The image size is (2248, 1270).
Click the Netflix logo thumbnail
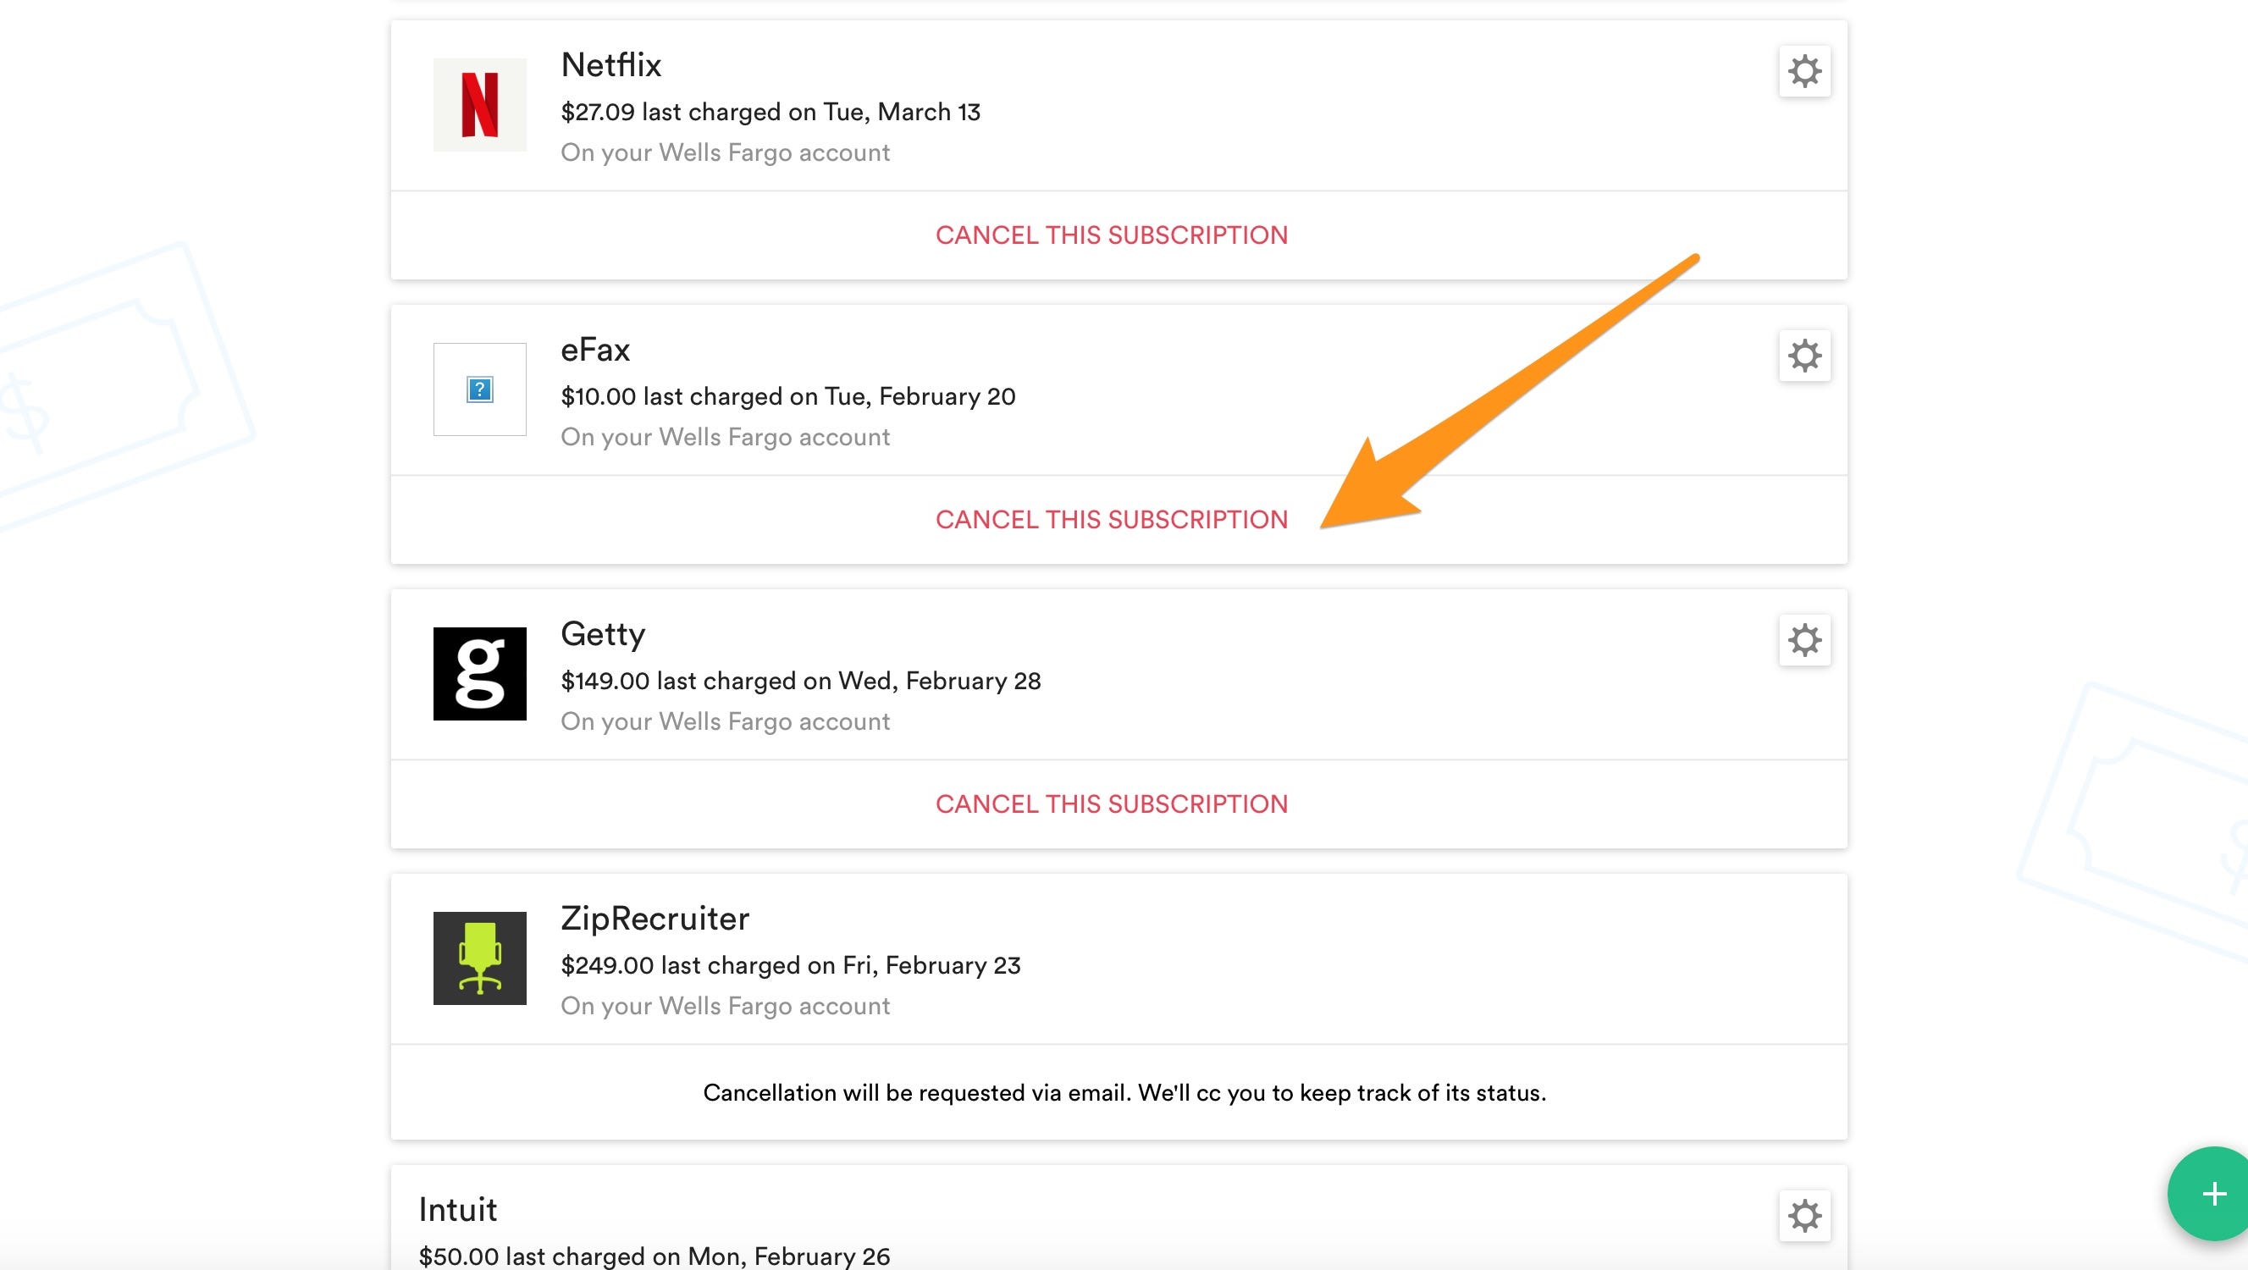click(x=480, y=105)
